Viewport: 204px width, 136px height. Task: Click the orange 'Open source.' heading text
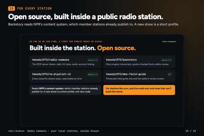point(116,48)
